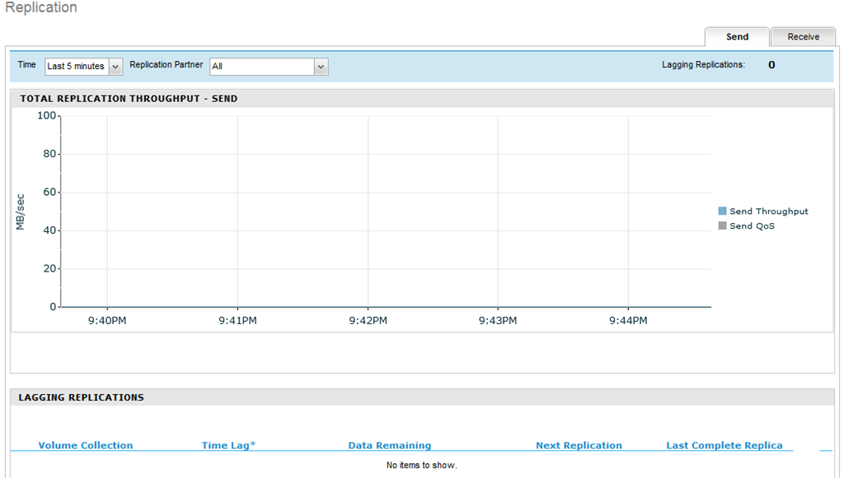Sort by Volume Collection column

[86, 445]
